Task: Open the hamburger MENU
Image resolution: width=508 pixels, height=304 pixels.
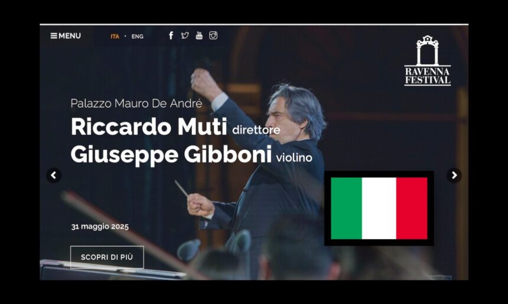Action: pos(66,36)
